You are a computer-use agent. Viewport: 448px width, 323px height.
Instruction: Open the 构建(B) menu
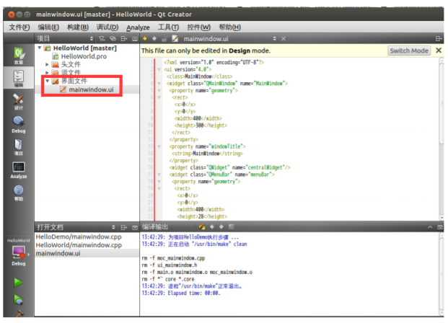78,27
